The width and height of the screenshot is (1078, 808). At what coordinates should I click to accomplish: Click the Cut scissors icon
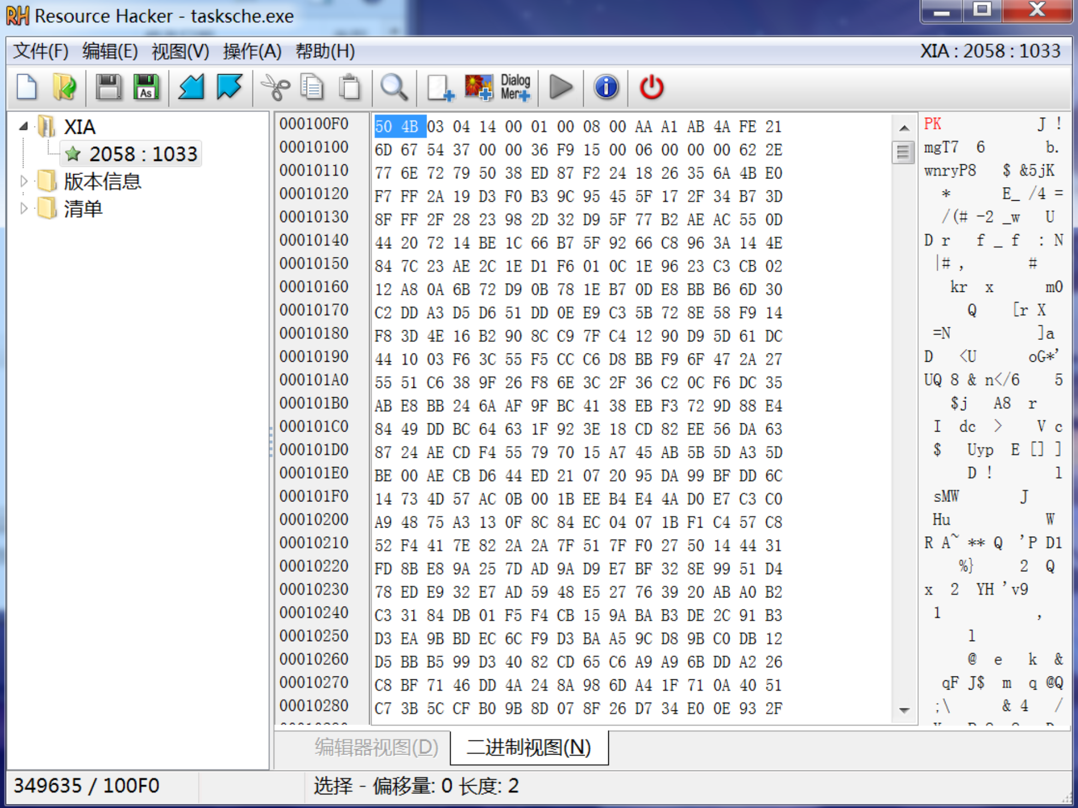[x=276, y=87]
